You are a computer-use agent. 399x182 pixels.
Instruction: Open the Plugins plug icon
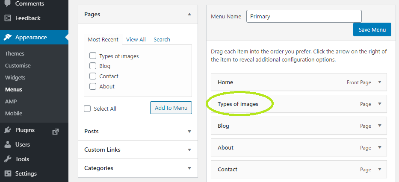(8, 130)
